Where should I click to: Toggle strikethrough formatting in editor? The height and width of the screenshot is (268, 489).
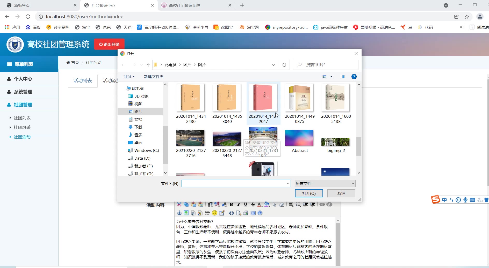(x=253, y=204)
